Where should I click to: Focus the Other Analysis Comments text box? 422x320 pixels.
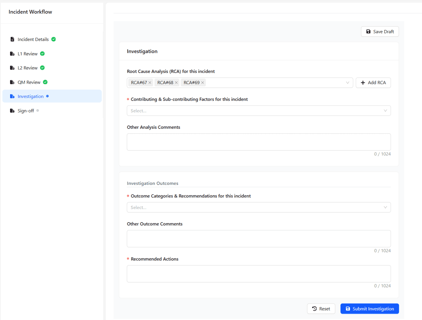coord(258,142)
